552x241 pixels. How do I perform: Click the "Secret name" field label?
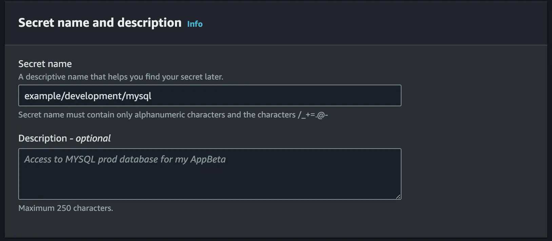click(x=45, y=64)
